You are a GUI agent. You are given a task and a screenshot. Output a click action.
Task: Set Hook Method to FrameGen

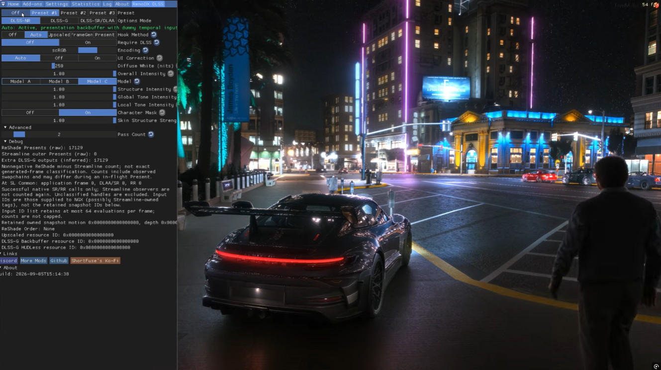82,35
